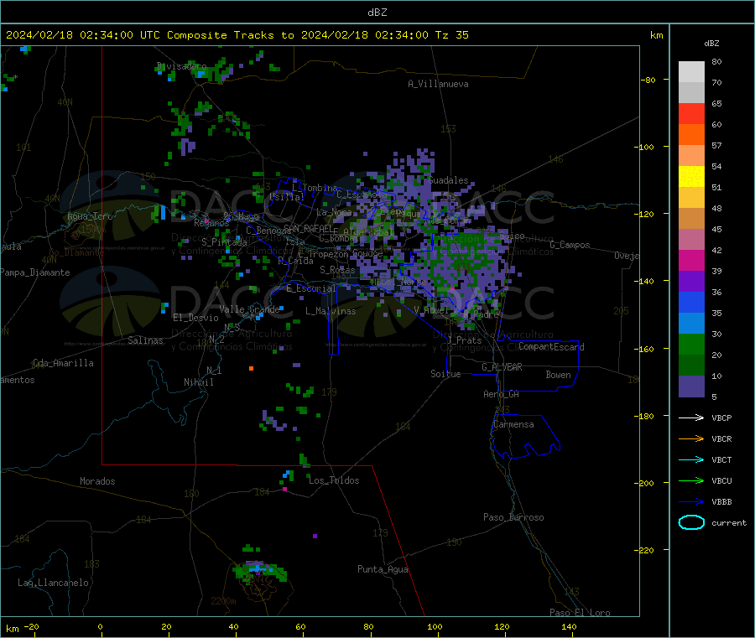Click the 80 value on dBZ scale
This screenshot has width=755, height=638.
716,61
